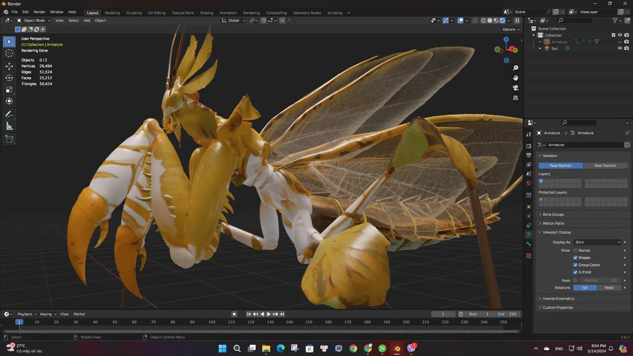Switch to Rest Position

pos(605,165)
